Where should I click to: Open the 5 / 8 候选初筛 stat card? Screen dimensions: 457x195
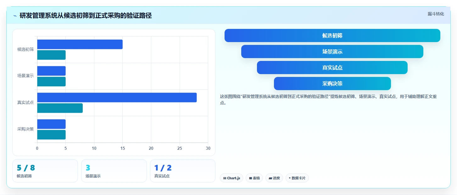click(45, 171)
